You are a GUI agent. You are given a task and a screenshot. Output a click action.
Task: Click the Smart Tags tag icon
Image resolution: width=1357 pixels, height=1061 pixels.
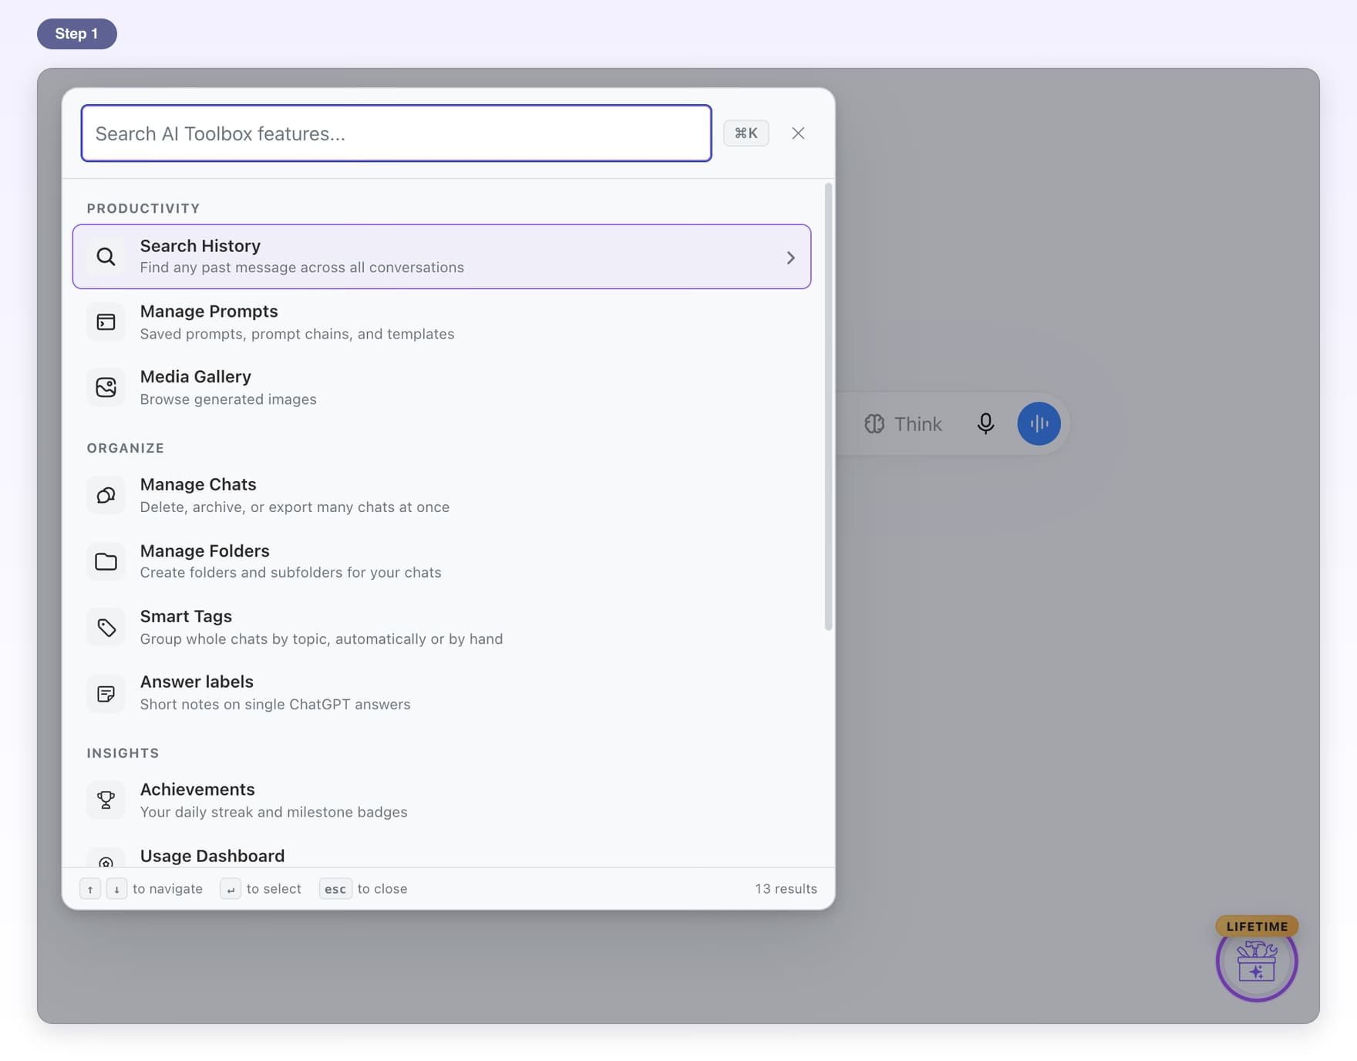(x=106, y=627)
